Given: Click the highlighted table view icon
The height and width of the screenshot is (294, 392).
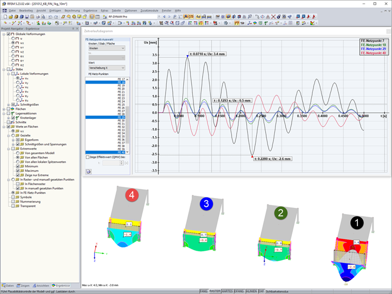Looking at the screenshot, I should 92,17.
